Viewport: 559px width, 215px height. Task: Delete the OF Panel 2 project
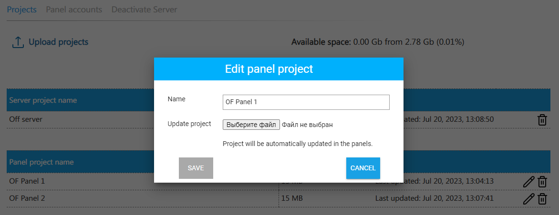[x=542, y=198]
